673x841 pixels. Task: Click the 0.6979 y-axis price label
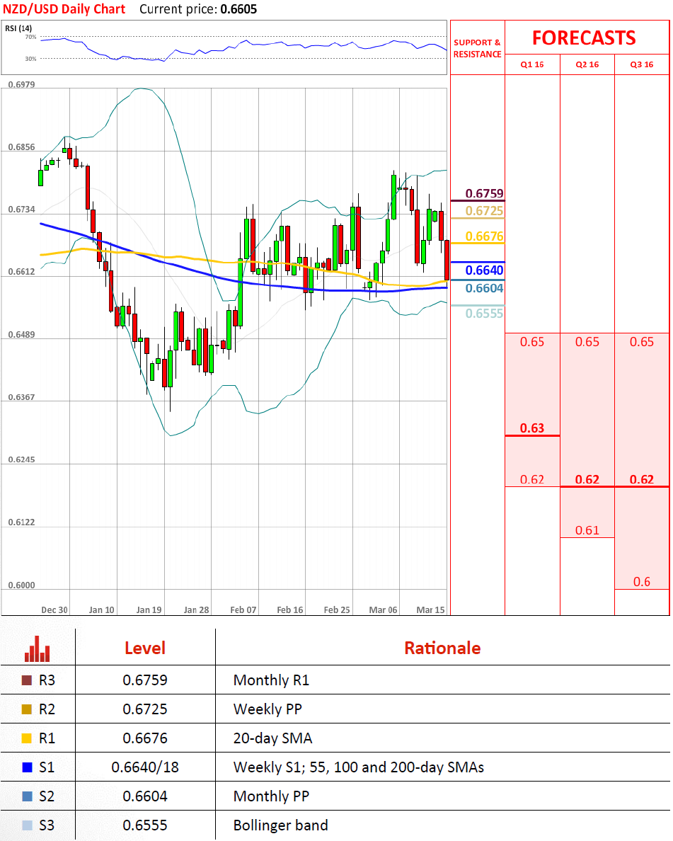click(21, 84)
